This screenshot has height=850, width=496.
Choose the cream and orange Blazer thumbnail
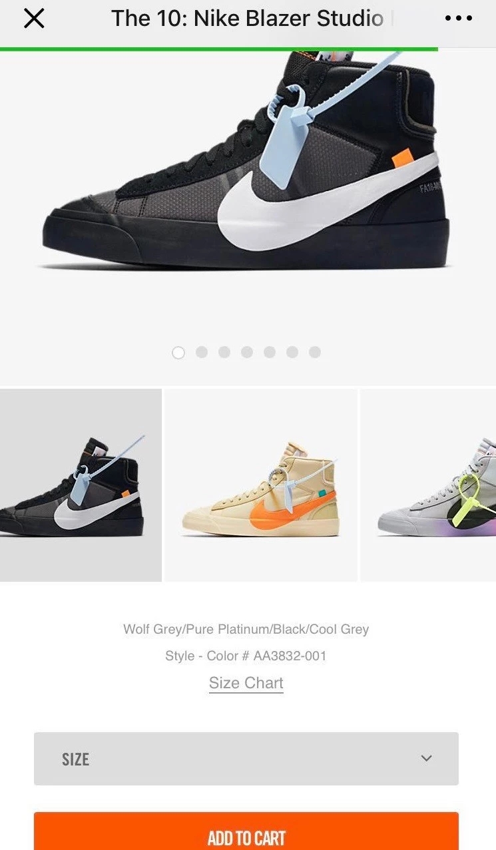click(261, 485)
